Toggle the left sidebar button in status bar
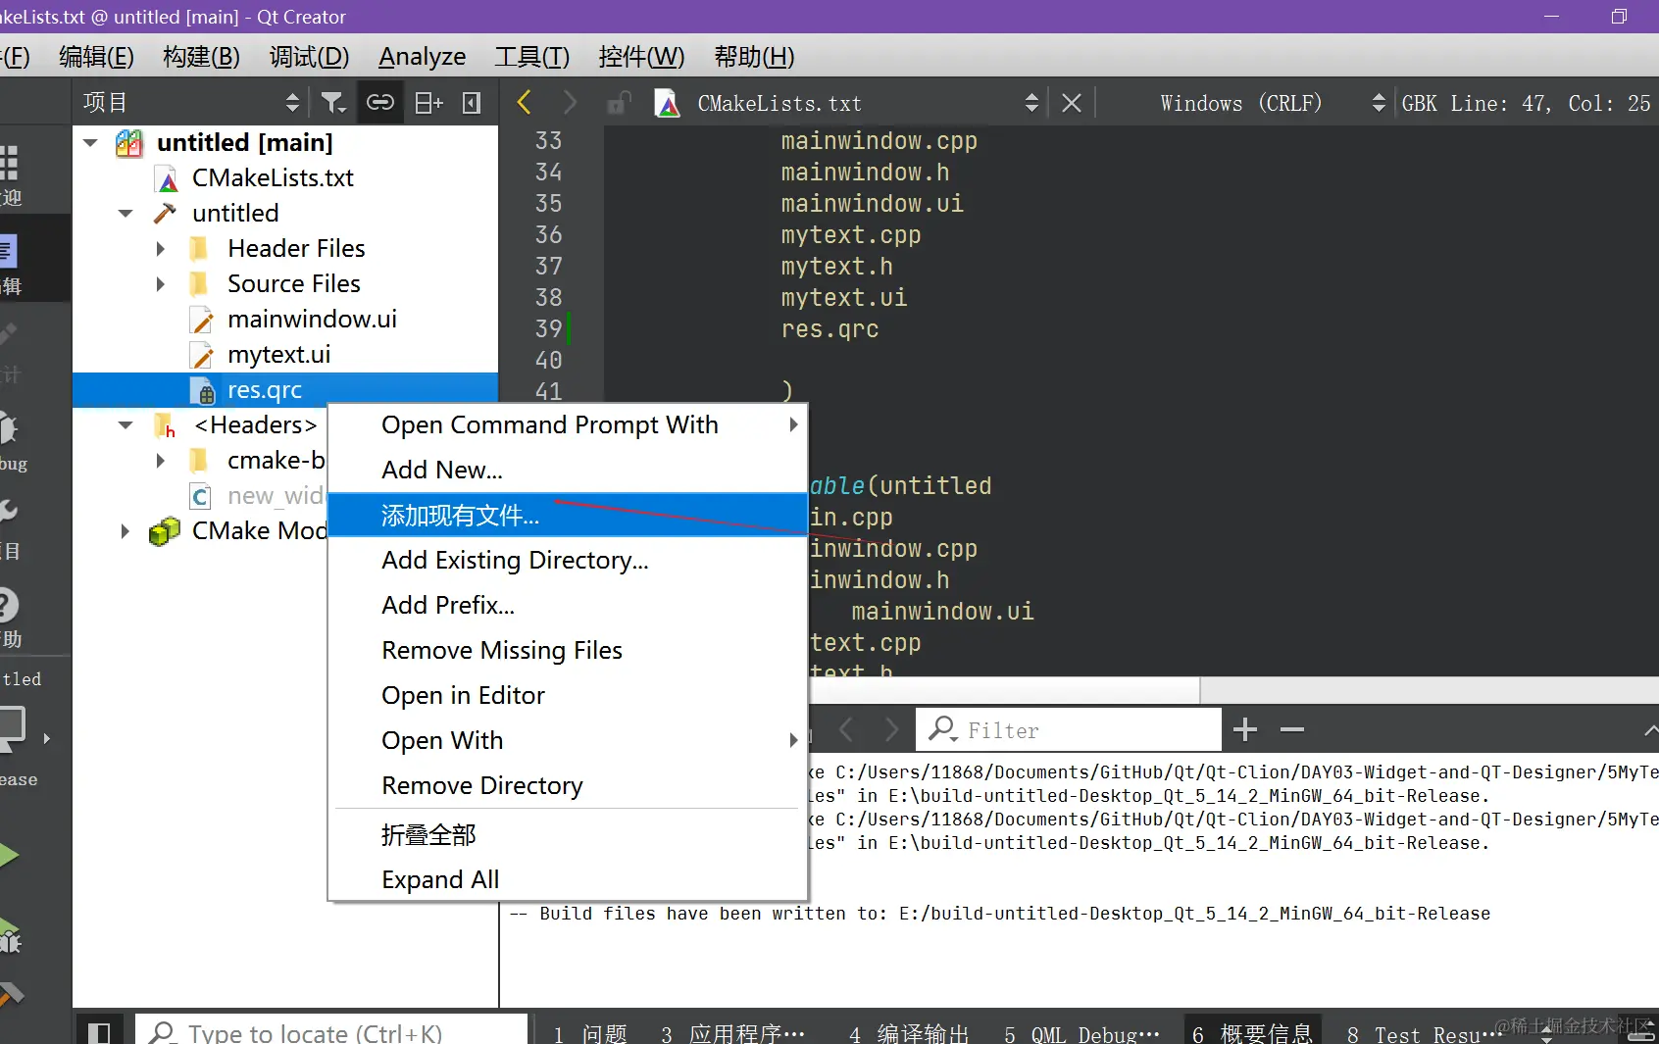The image size is (1659, 1044). (x=99, y=1032)
